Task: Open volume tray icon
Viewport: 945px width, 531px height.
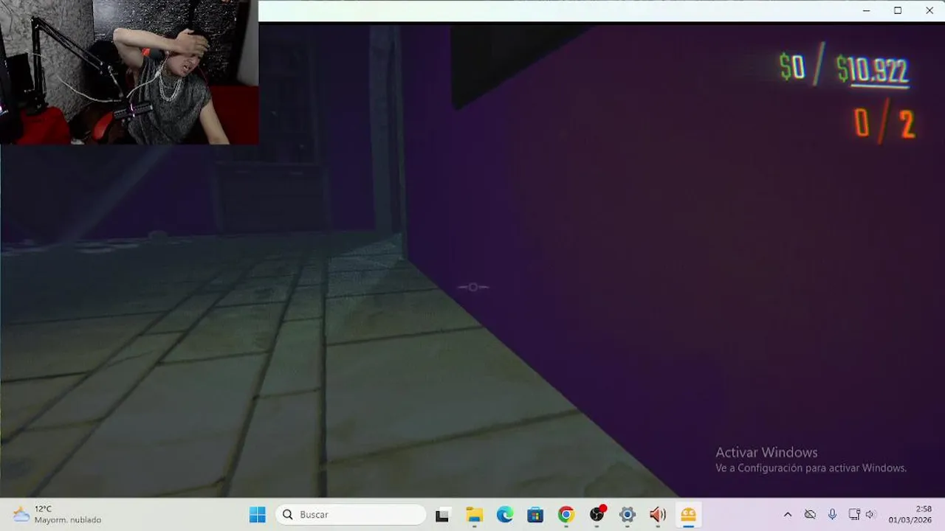Action: click(x=870, y=515)
